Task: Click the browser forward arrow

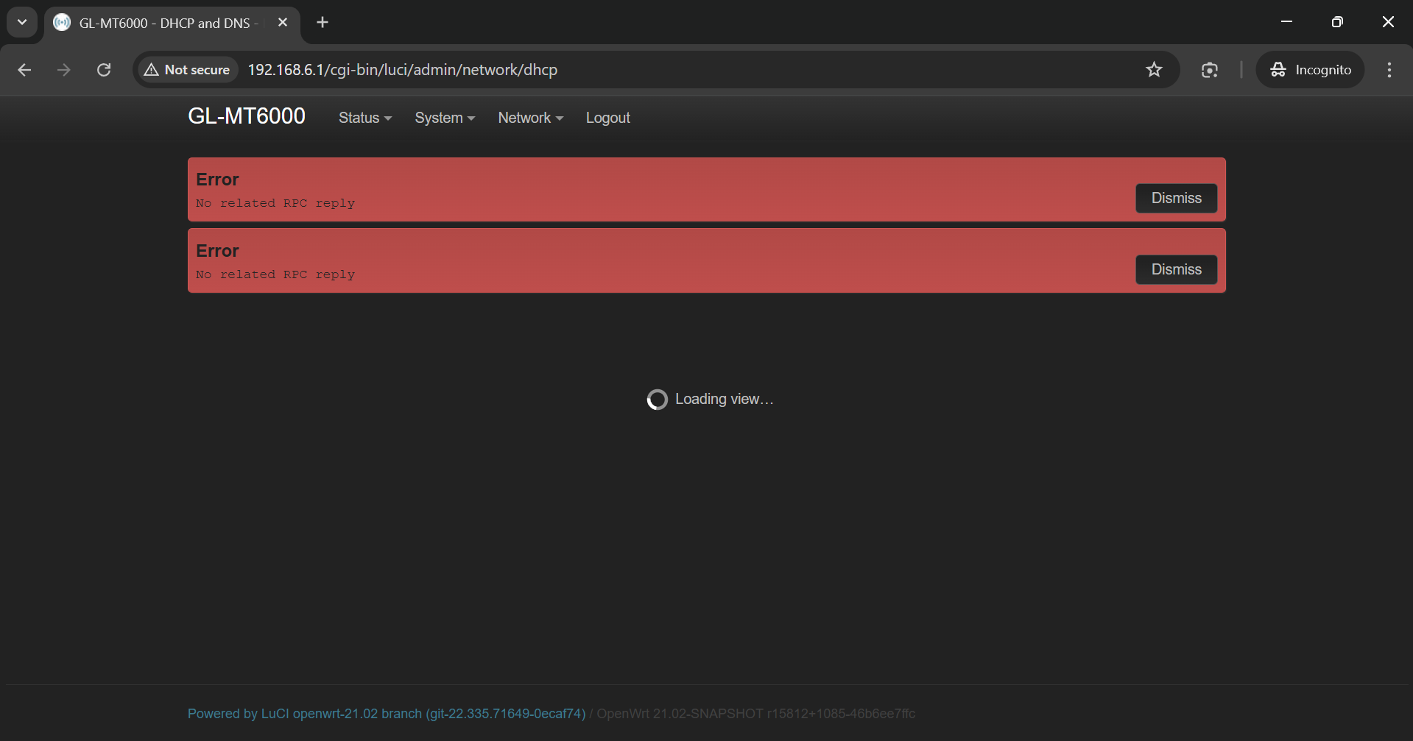Action: (64, 70)
